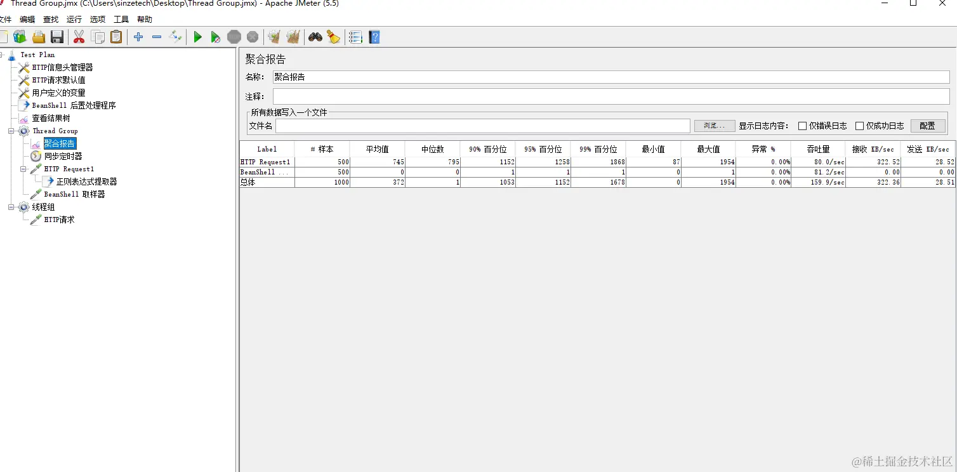Sort by the 平均值 column header
This screenshot has height=472, width=957.
[378, 149]
